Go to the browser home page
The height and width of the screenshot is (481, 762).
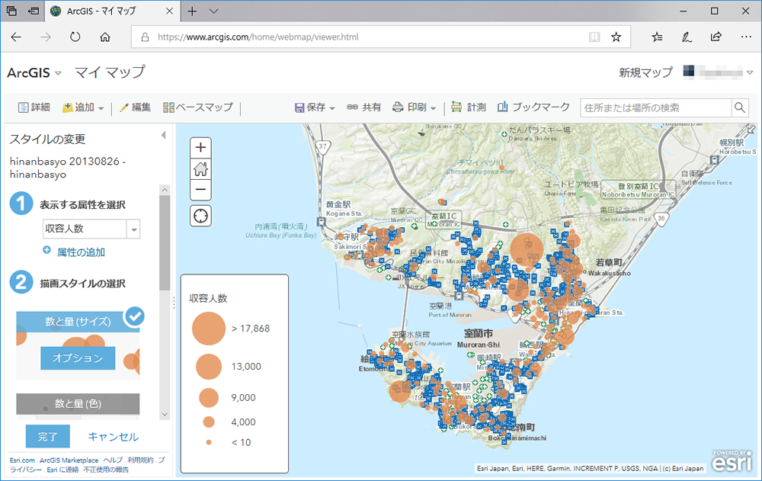105,37
